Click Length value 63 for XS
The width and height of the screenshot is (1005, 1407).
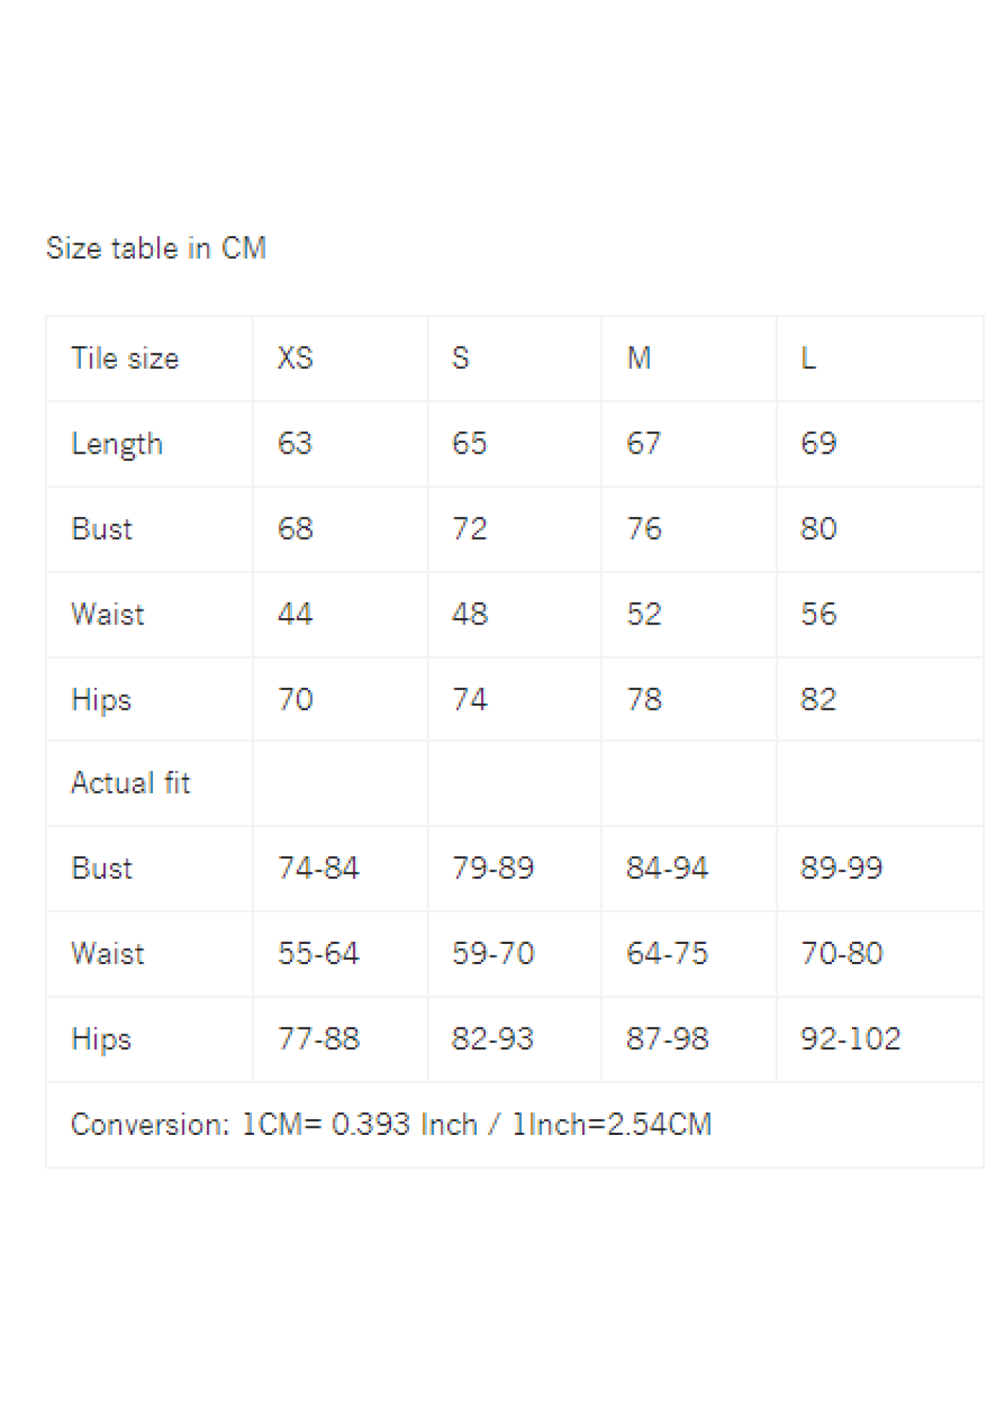pyautogui.click(x=295, y=444)
